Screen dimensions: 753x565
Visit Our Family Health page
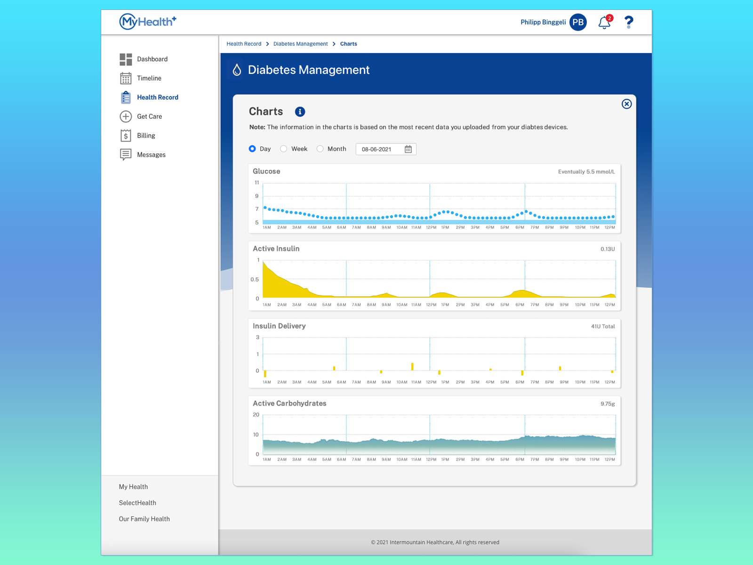click(x=144, y=518)
